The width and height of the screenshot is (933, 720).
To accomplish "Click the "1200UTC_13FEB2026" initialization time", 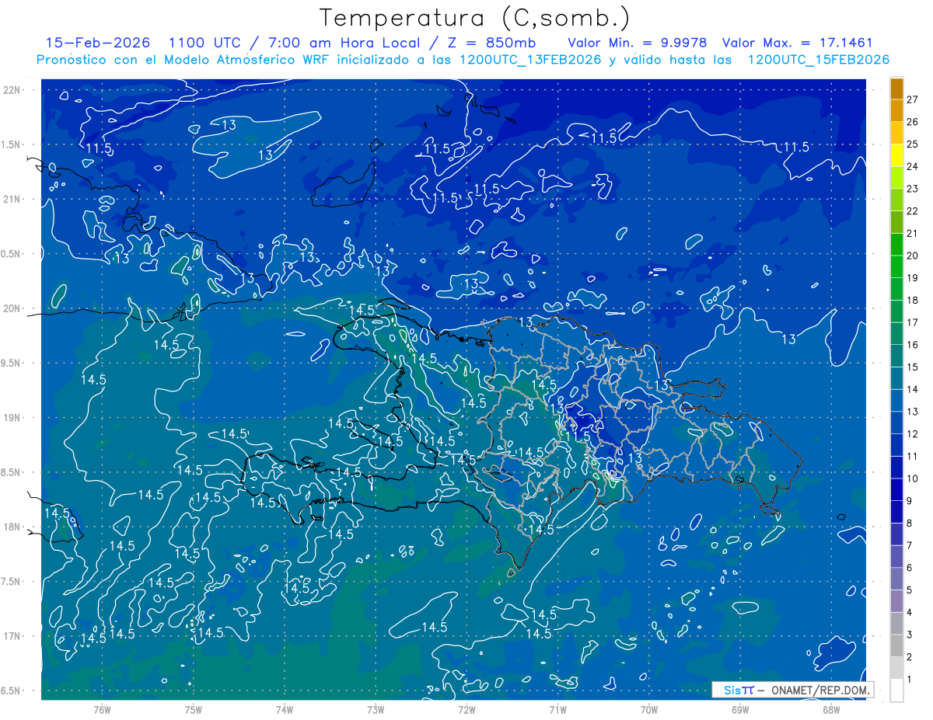I will tap(530, 60).
